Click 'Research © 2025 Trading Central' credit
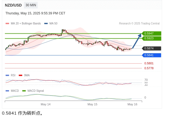This screenshot has width=174, height=120. [139, 23]
